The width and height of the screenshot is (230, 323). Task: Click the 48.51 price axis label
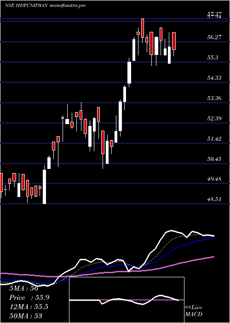pos(214,199)
